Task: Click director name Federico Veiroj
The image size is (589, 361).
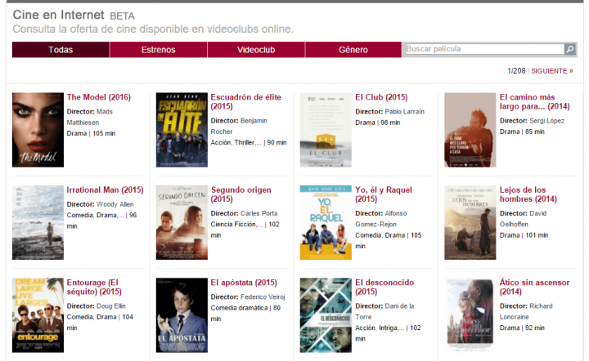Action: pyautogui.click(x=263, y=297)
